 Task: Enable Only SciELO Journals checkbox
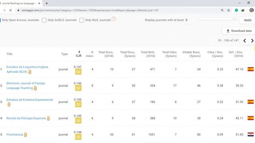point(44,20)
